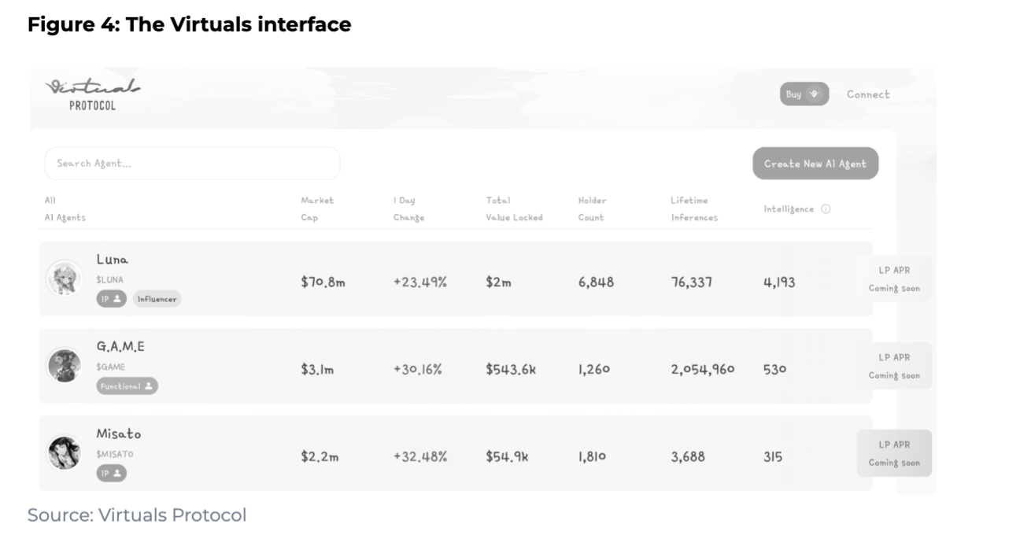Open Misato's avatar thumbnail
1009x535 pixels.
click(64, 453)
